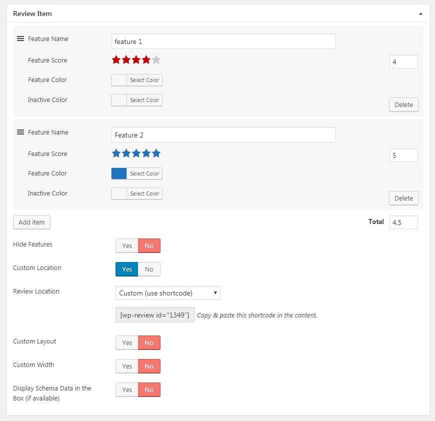The image size is (435, 421).
Task: Set Feature 2 score to two stars
Action: pyautogui.click(x=126, y=153)
